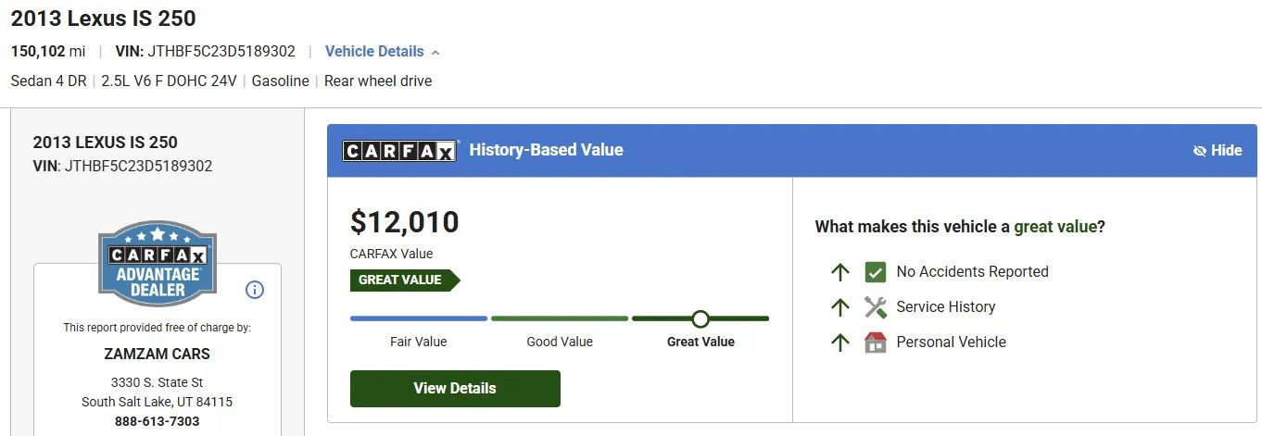1262x436 pixels.
Task: Click the 150,102 mi mileage text
Action: pyautogui.click(x=48, y=52)
